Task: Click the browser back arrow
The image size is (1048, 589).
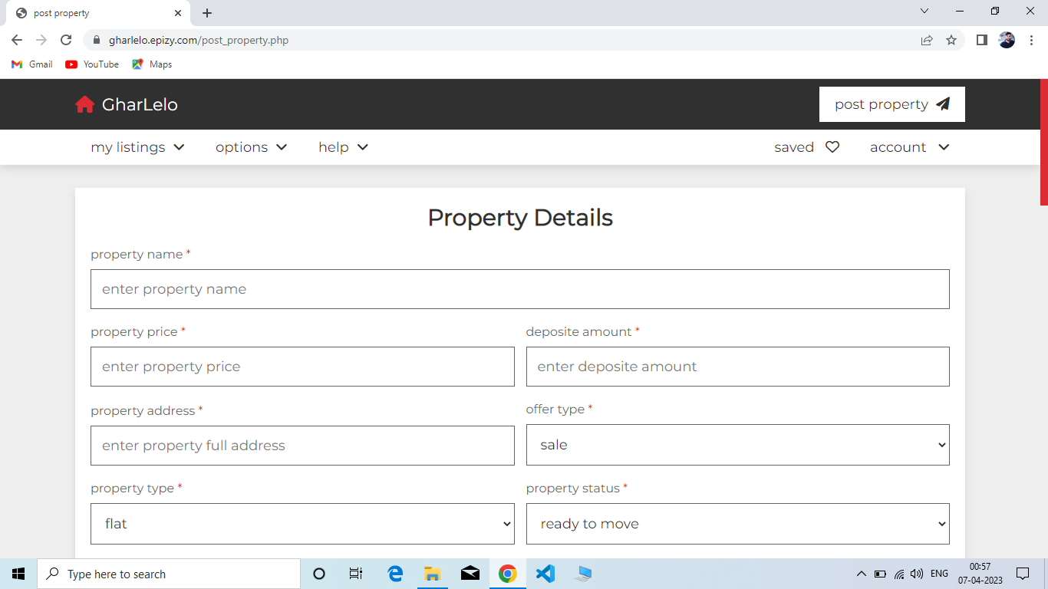Action: point(17,40)
